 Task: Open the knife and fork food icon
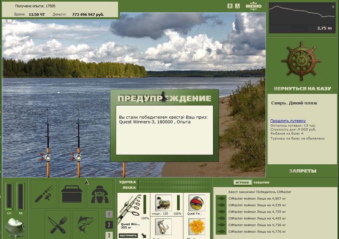tap(58, 225)
